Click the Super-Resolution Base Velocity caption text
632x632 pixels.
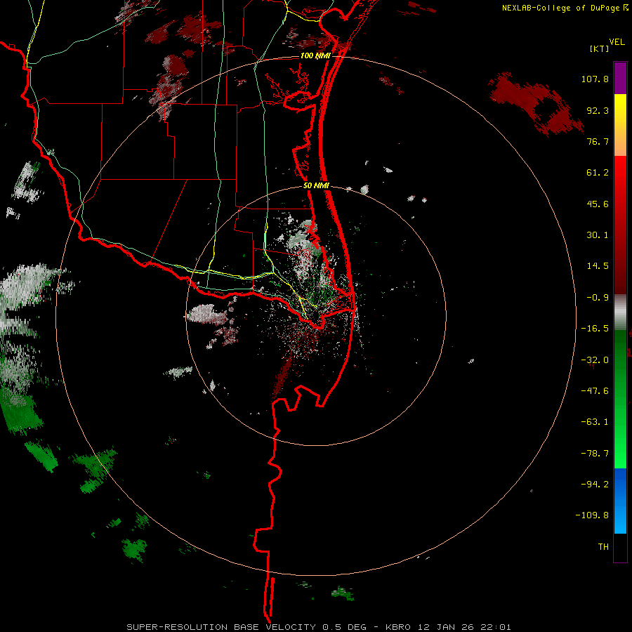319,627
